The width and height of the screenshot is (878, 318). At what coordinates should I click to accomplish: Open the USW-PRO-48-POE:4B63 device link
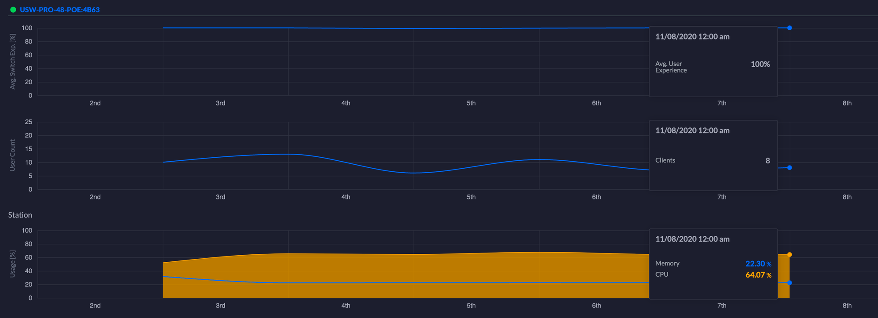(x=60, y=10)
